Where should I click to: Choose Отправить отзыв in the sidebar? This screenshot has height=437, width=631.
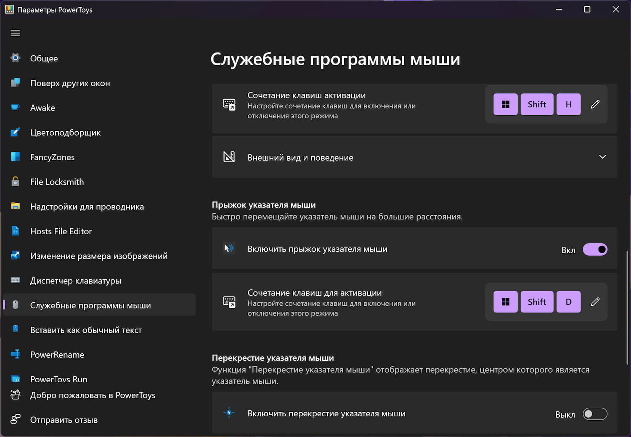pos(99,420)
